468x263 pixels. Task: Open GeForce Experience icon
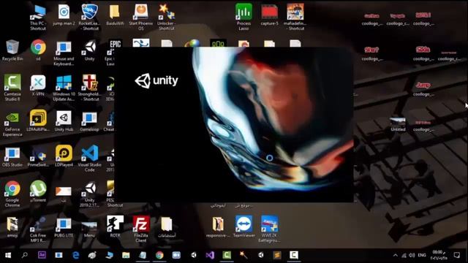(12, 123)
